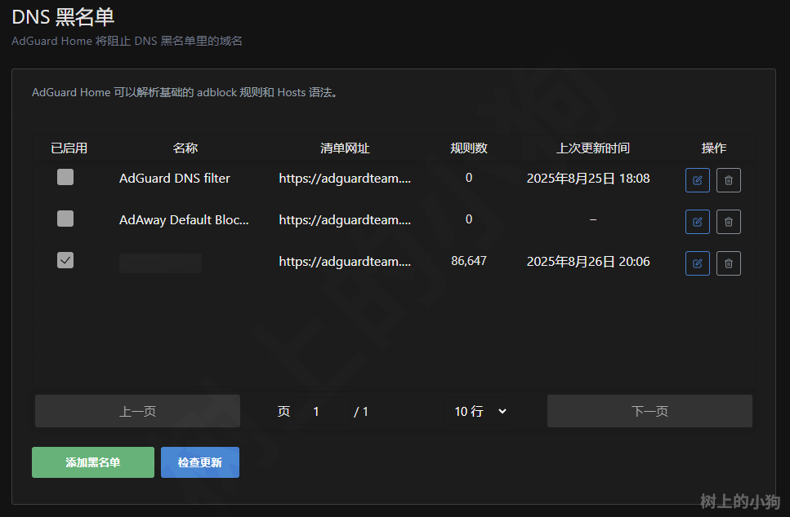Edit the list with 86,647 rules

pos(698,263)
